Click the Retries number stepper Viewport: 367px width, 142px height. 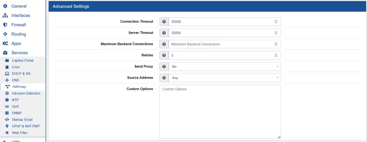click(276, 55)
